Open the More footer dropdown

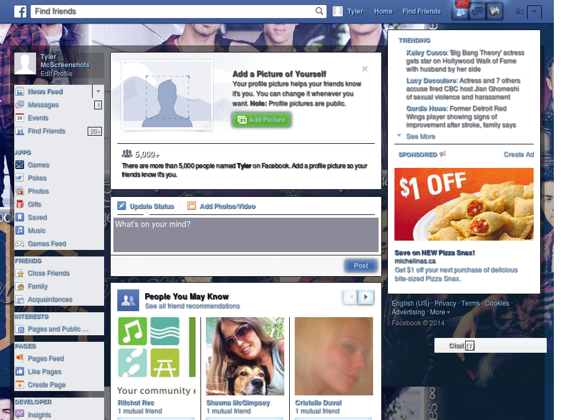(440, 312)
